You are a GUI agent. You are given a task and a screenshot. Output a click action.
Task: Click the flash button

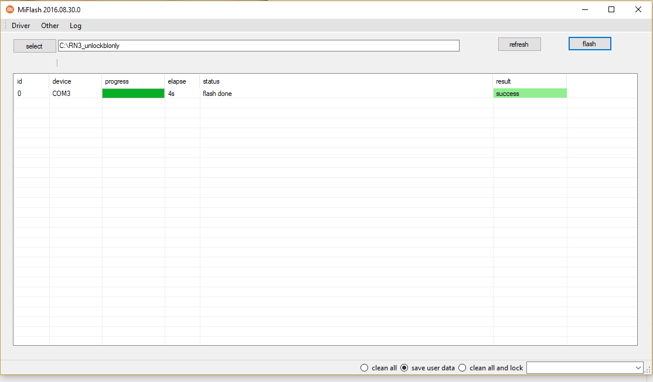click(x=590, y=44)
